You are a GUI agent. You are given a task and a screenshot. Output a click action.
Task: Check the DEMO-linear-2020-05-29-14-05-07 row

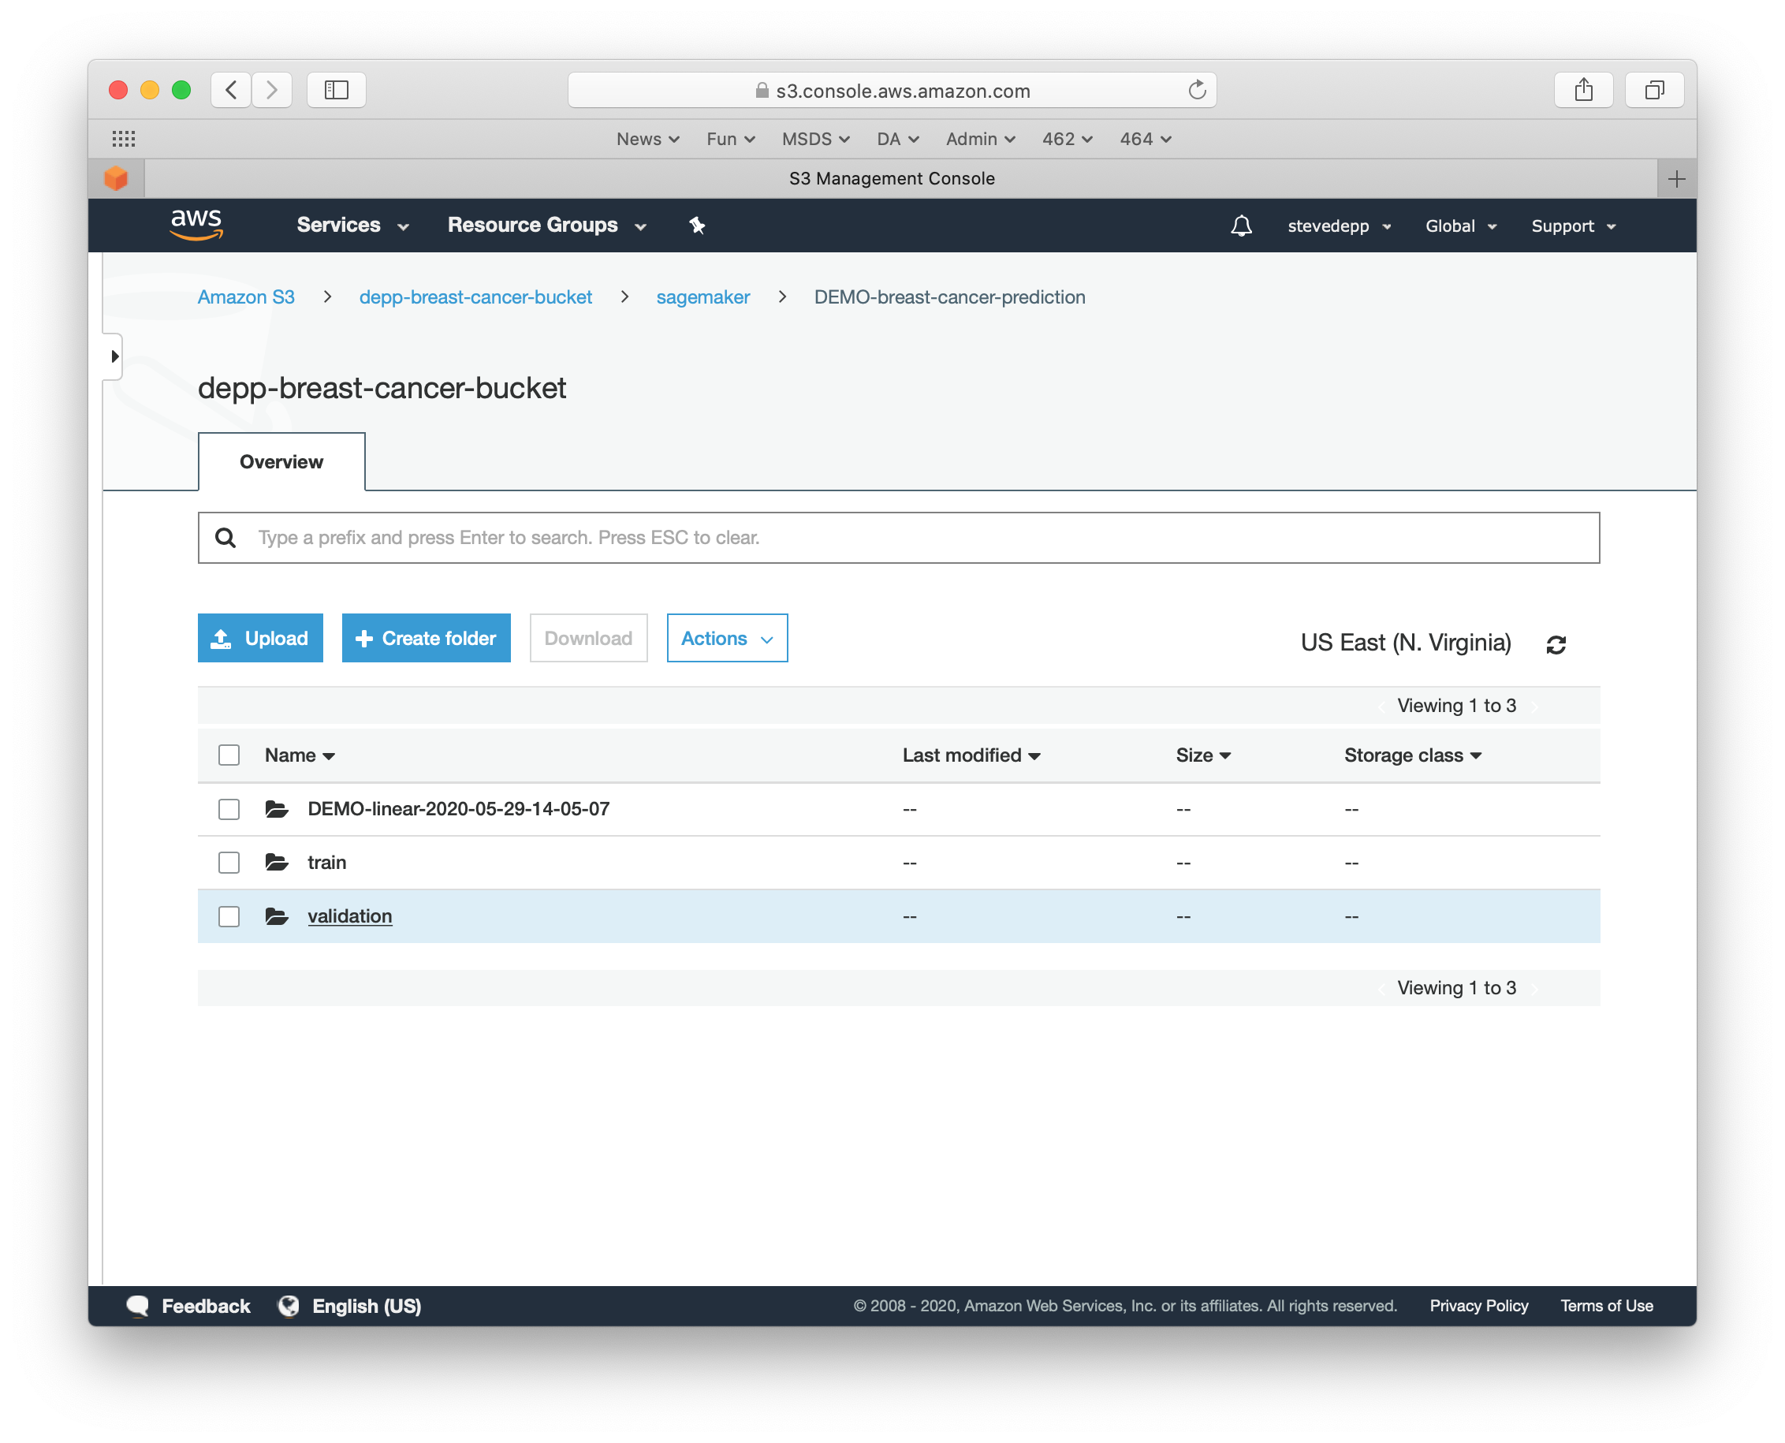click(229, 809)
